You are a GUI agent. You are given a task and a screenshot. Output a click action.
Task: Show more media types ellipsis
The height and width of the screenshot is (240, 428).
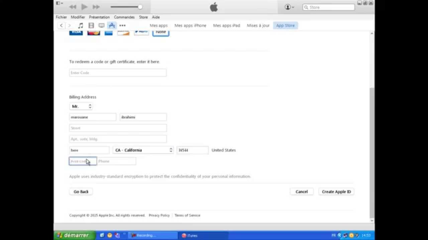pyautogui.click(x=122, y=25)
